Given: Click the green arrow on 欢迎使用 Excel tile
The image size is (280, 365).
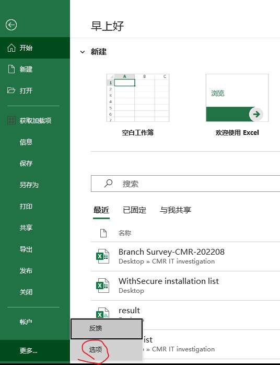Looking at the screenshot, I should point(256,114).
